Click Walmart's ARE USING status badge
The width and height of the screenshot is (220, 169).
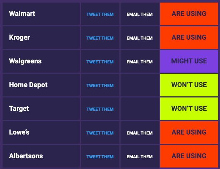click(189, 14)
